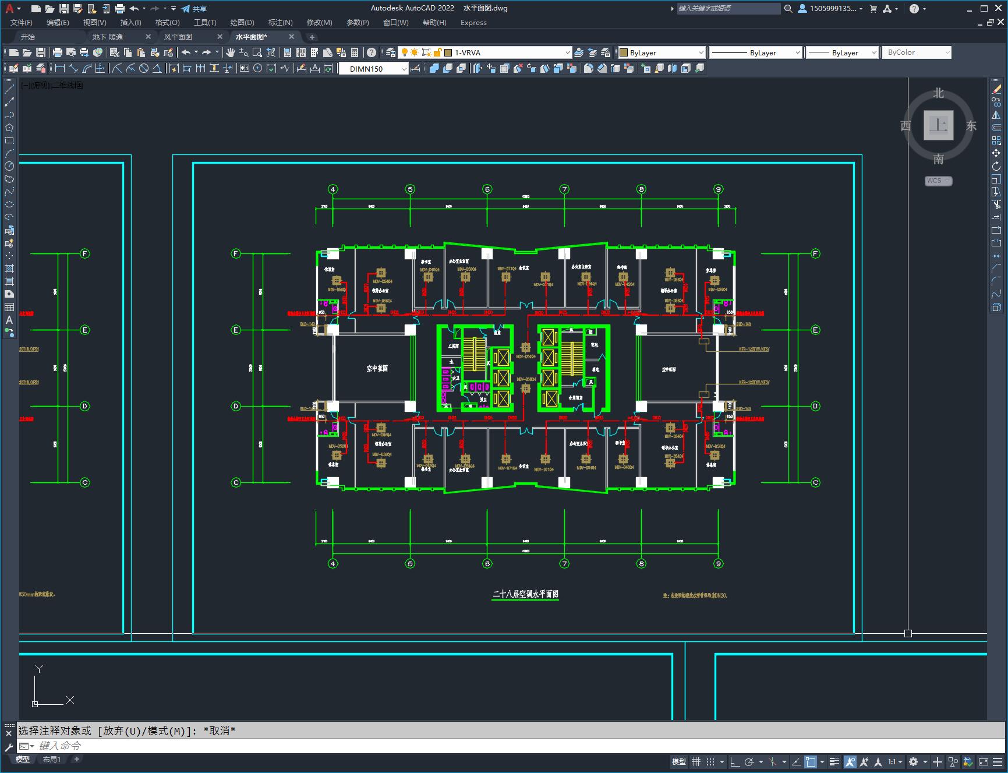1008x773 pixels.
Task: Switch to the 布局1 layout tab
Action: pos(52,759)
